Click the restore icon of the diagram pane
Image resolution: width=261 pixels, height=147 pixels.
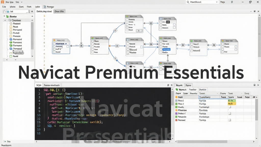[255, 11]
